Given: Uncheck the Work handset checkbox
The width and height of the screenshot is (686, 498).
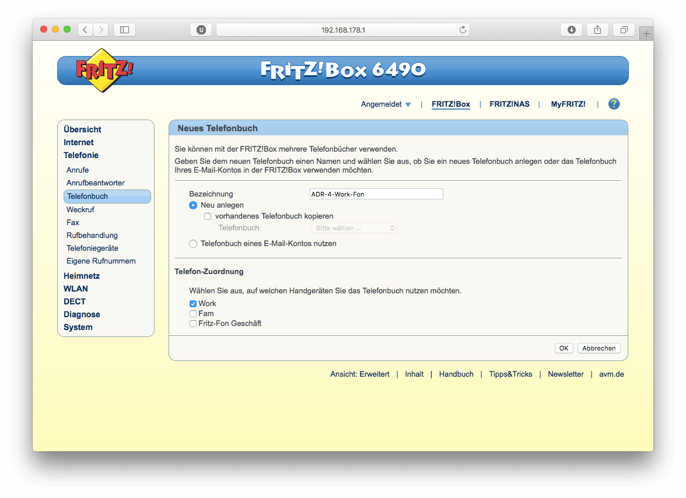Looking at the screenshot, I should pos(193,304).
